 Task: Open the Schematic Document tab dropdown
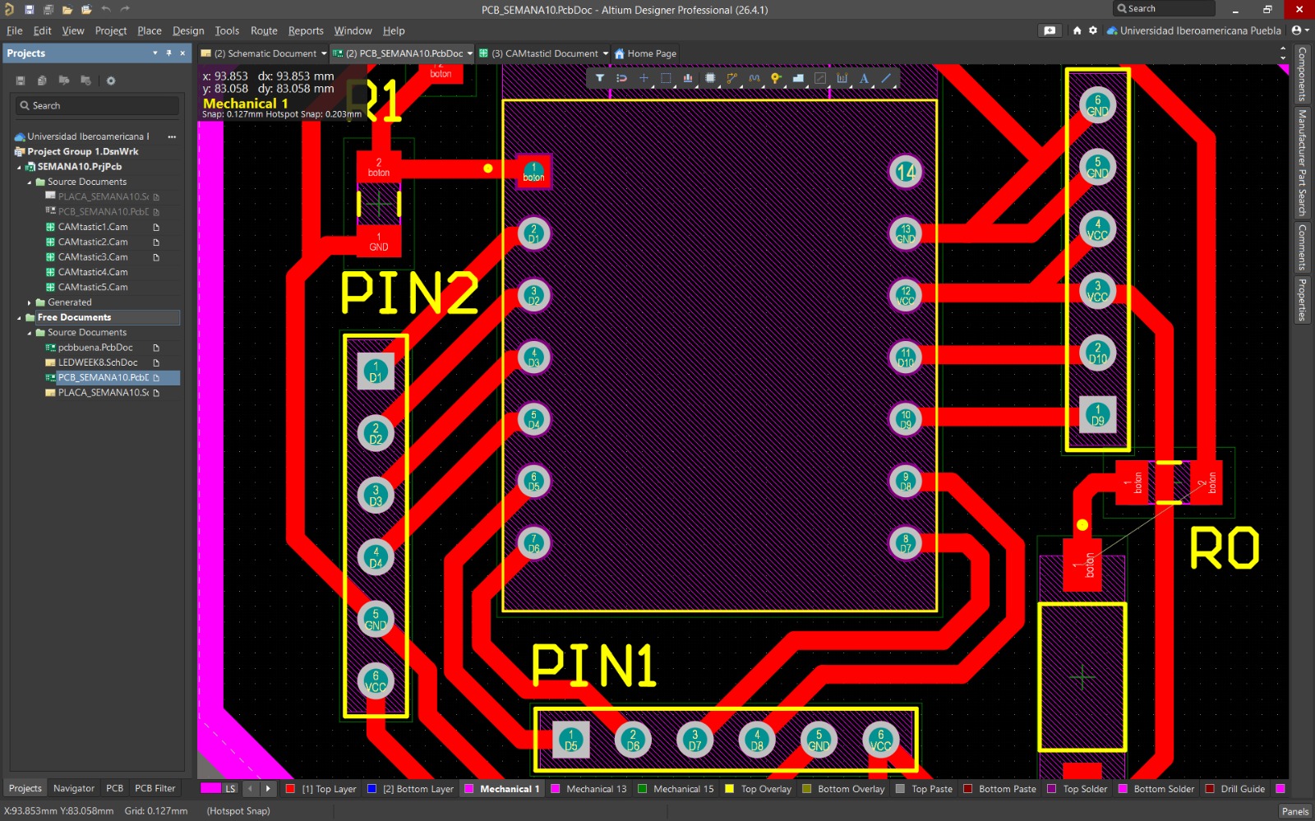(324, 53)
